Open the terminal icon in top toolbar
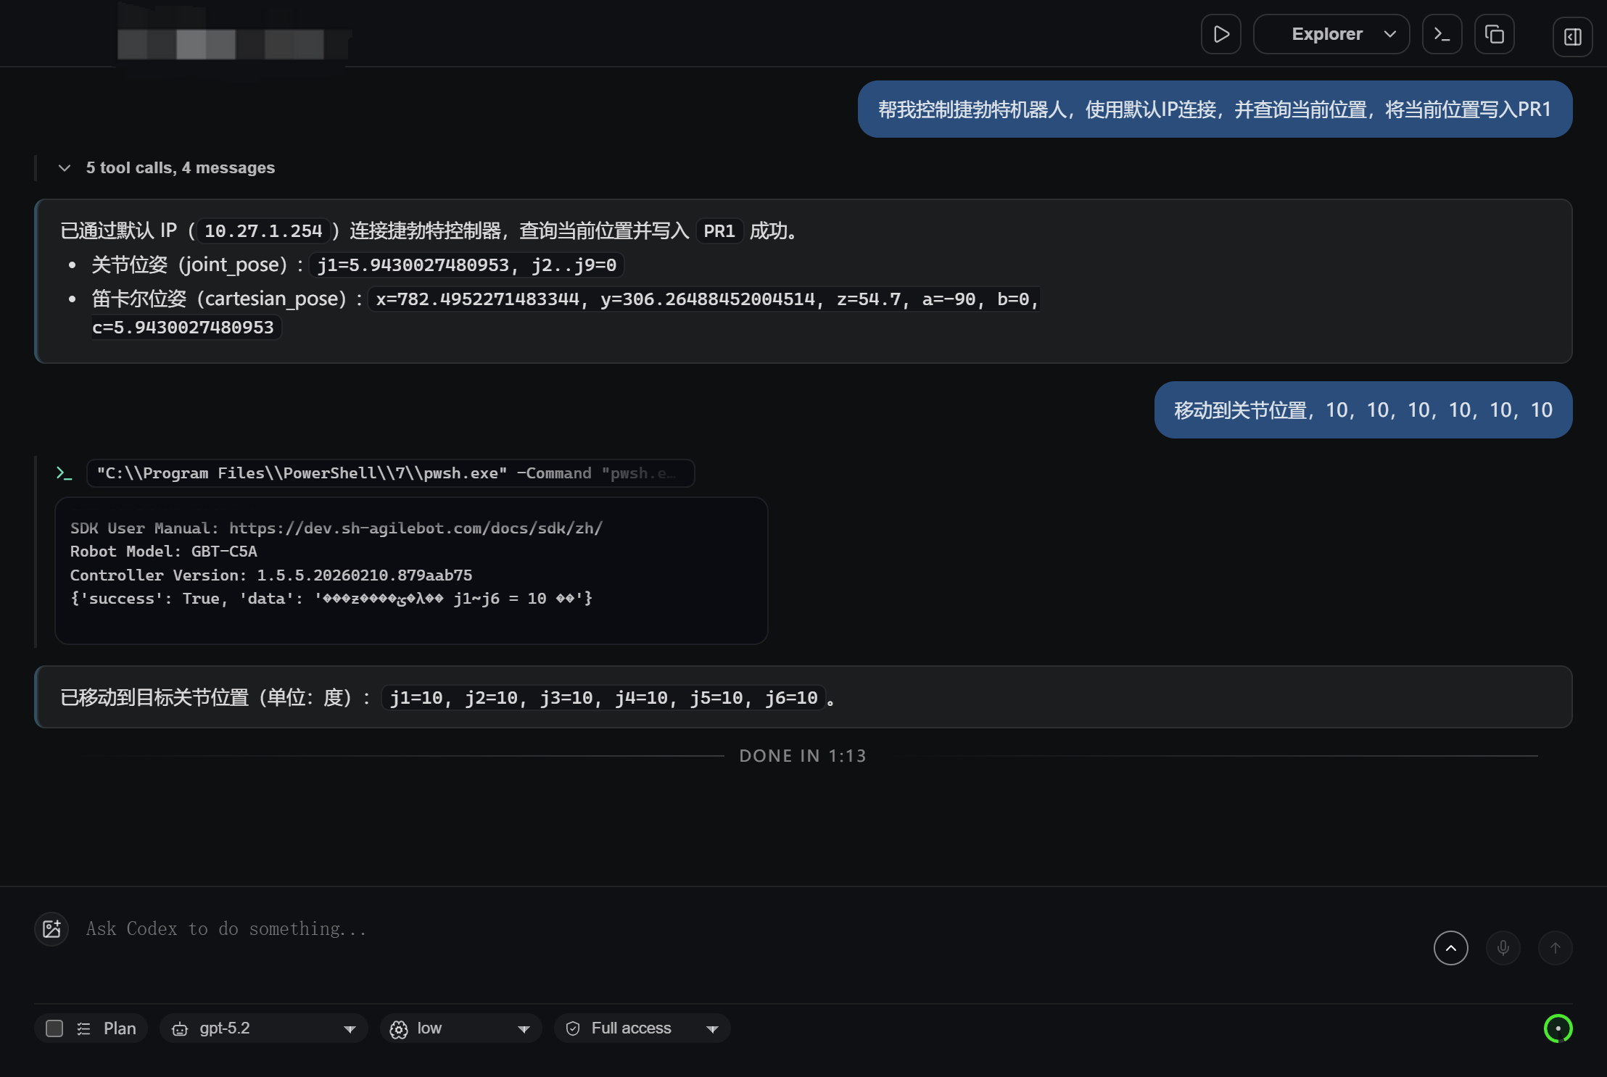The image size is (1607, 1077). pos(1442,34)
